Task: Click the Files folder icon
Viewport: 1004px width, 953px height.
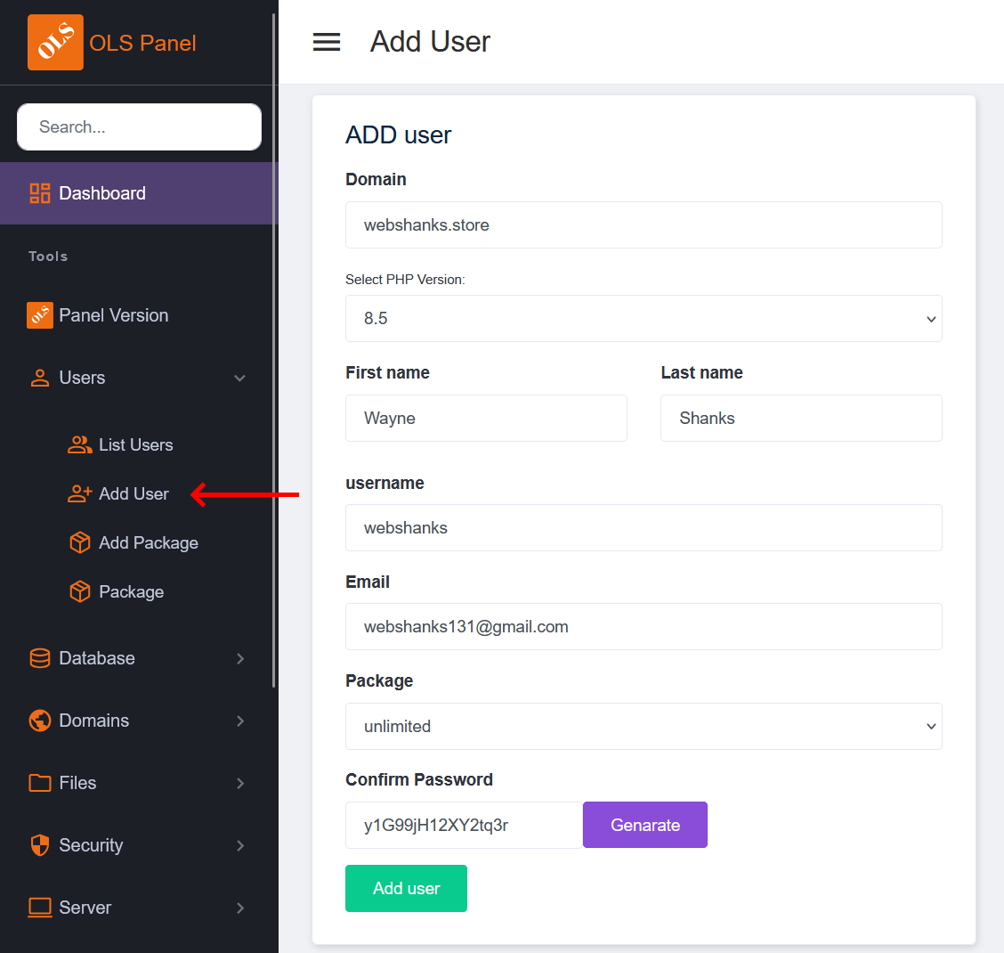Action: click(40, 783)
